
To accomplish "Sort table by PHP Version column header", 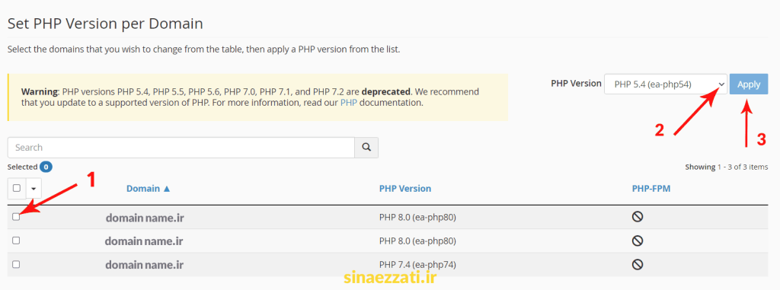I will click(x=405, y=189).
